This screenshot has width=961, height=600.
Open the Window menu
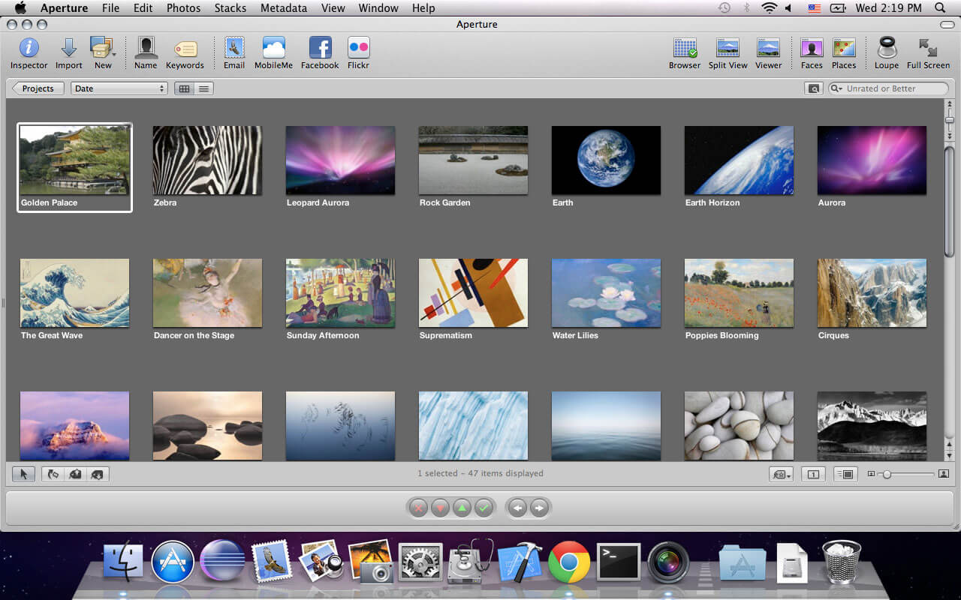click(x=378, y=8)
